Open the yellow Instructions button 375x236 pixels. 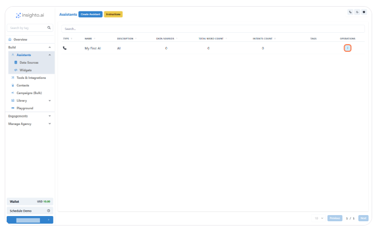[113, 14]
